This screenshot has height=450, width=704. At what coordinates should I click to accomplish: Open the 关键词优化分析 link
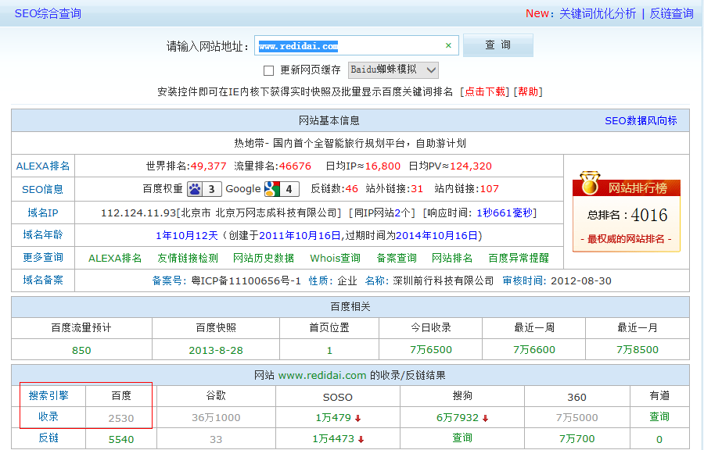598,13
